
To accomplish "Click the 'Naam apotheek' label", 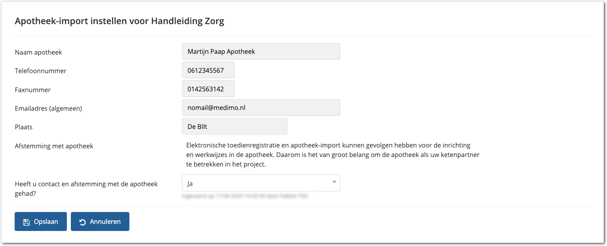I will point(38,52).
